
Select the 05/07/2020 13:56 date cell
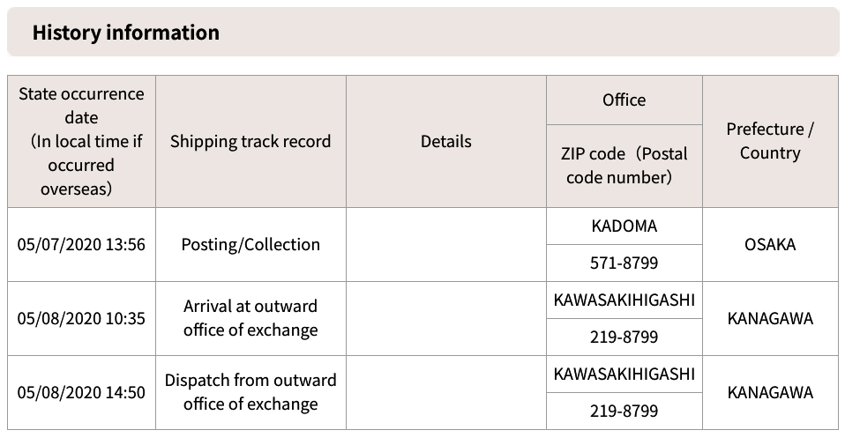click(x=81, y=244)
